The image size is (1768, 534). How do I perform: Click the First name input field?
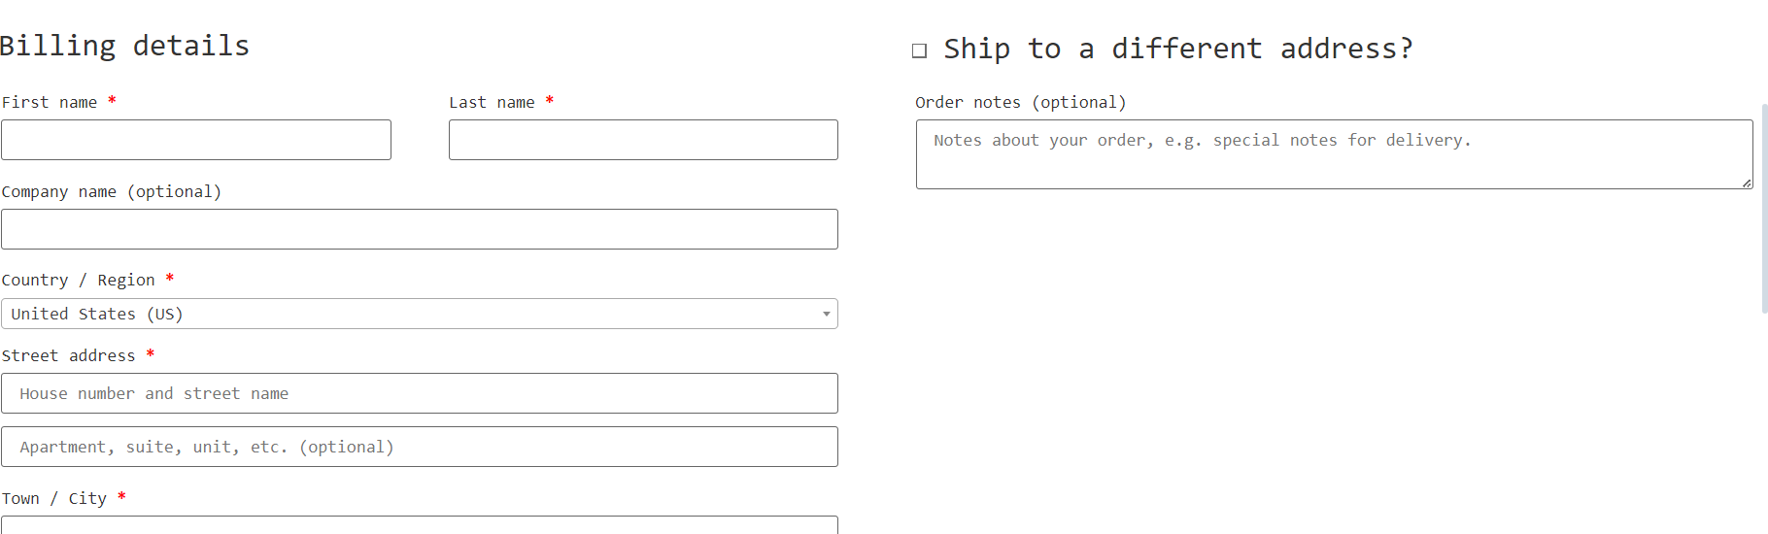point(195,140)
